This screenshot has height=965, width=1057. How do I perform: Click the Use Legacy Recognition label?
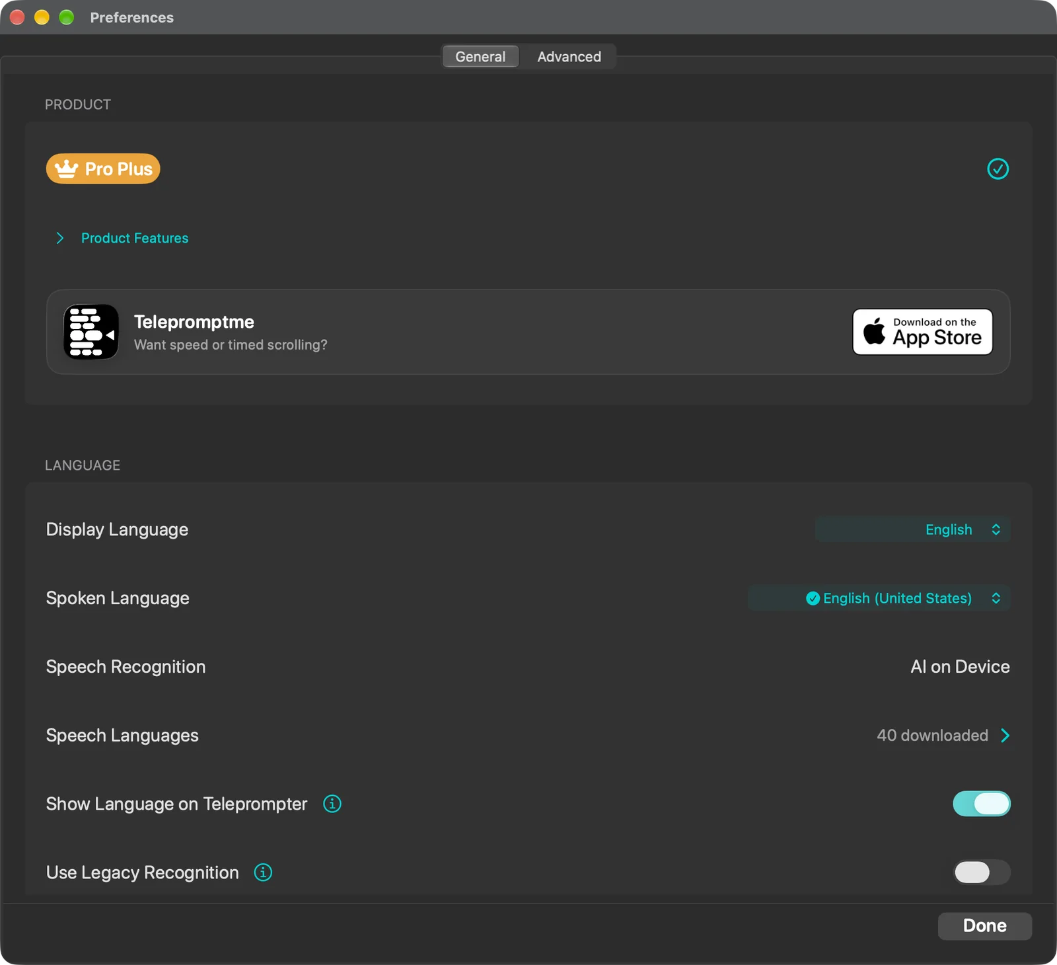142,872
